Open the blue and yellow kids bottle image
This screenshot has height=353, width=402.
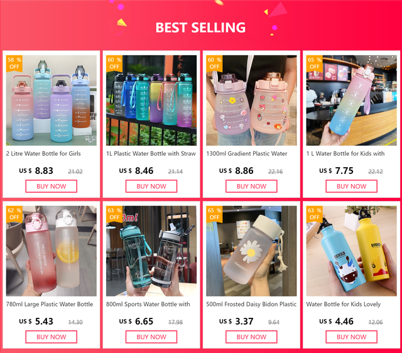[x=352, y=251]
